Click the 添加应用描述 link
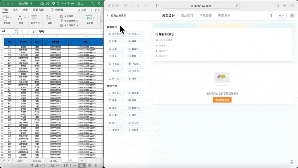The image size is (298, 168). point(164,40)
